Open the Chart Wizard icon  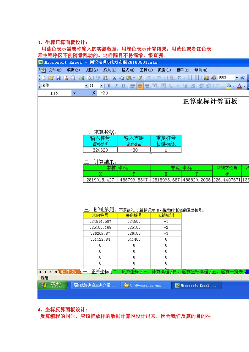(206, 78)
